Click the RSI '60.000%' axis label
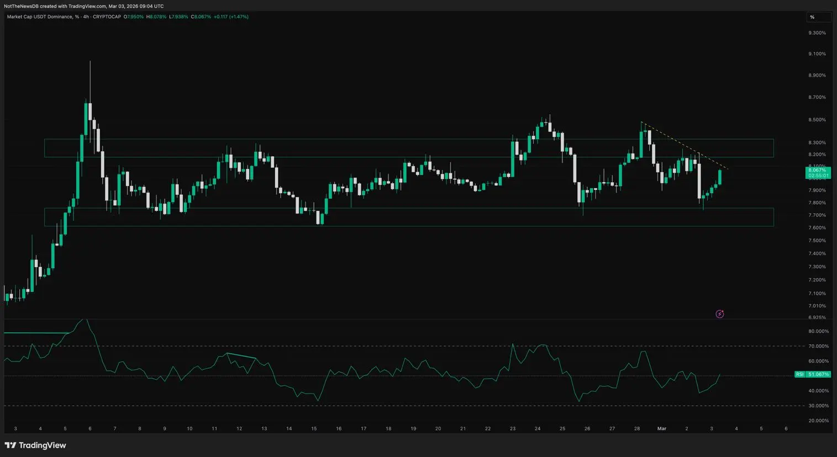837x457 pixels. pos(818,362)
